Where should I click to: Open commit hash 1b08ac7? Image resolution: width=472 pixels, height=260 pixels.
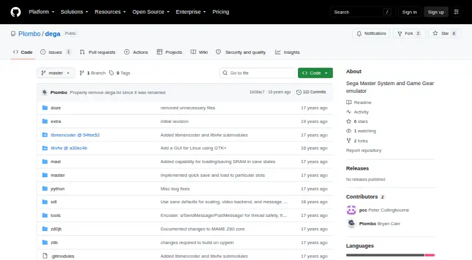click(257, 92)
